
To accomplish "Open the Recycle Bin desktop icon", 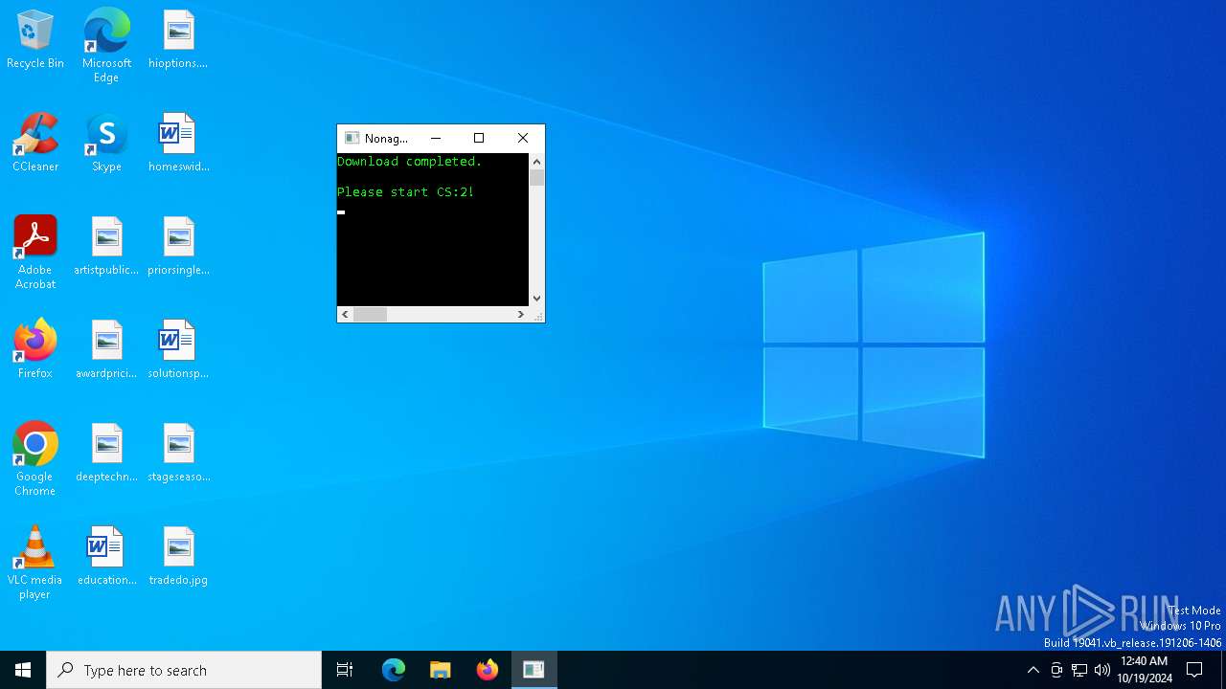I will tap(35, 40).
